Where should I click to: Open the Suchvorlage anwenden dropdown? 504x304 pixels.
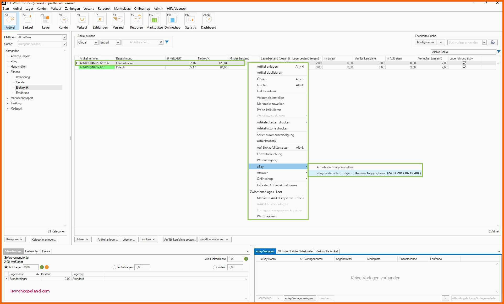coord(484,42)
